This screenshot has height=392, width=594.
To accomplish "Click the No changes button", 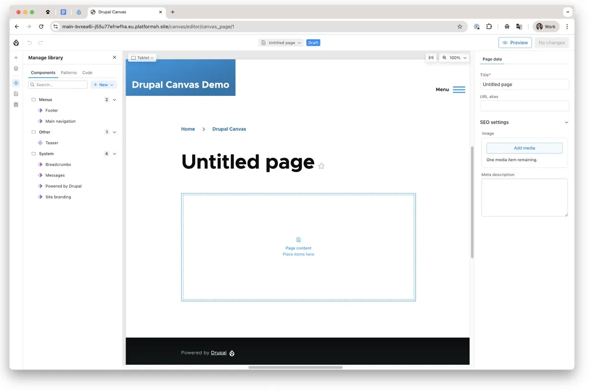I will tap(552, 43).
